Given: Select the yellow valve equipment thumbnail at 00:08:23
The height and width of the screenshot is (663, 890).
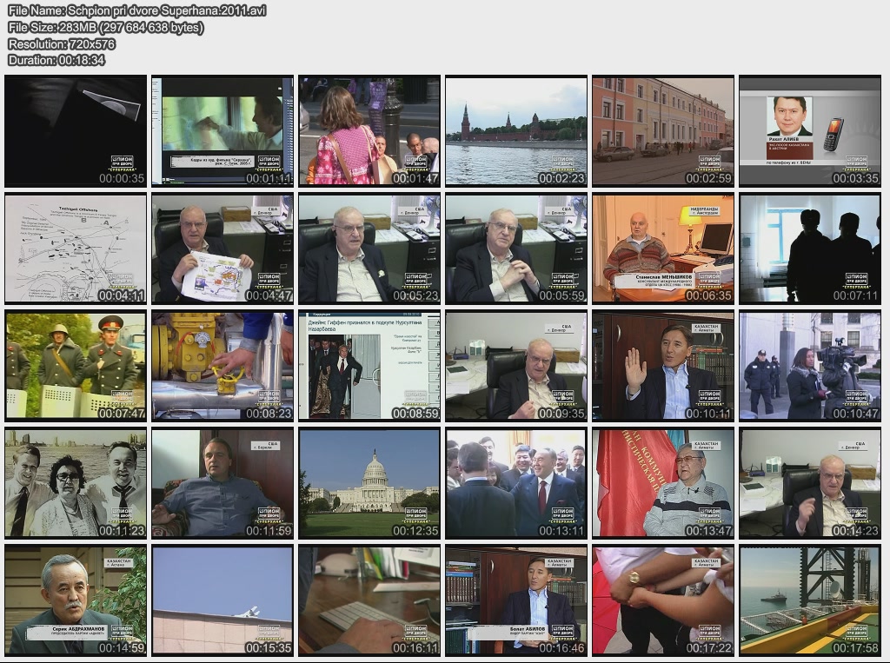Looking at the screenshot, I should 222,366.
